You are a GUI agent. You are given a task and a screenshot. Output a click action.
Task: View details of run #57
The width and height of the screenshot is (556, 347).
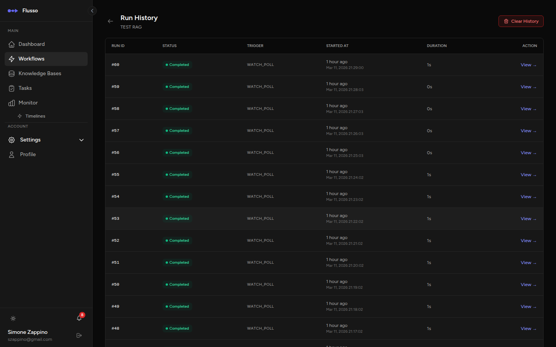click(x=528, y=131)
